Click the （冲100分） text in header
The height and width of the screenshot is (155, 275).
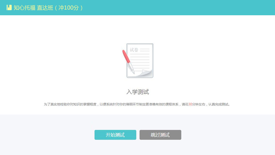coord(69,8)
